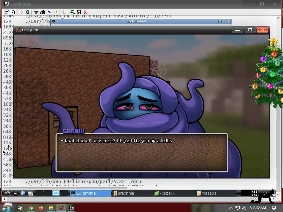The height and width of the screenshot is (212, 283).
Task: Switch to <size> window in remote taskbar
Action: point(174,193)
